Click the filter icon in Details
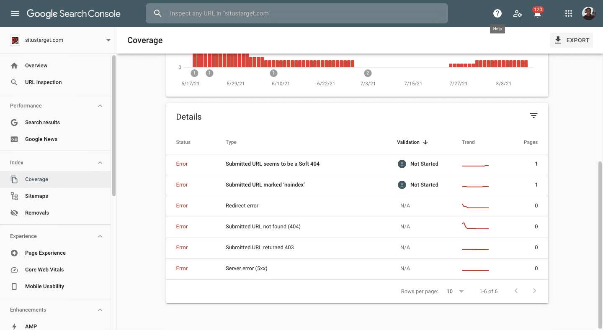603x330 pixels. [533, 115]
